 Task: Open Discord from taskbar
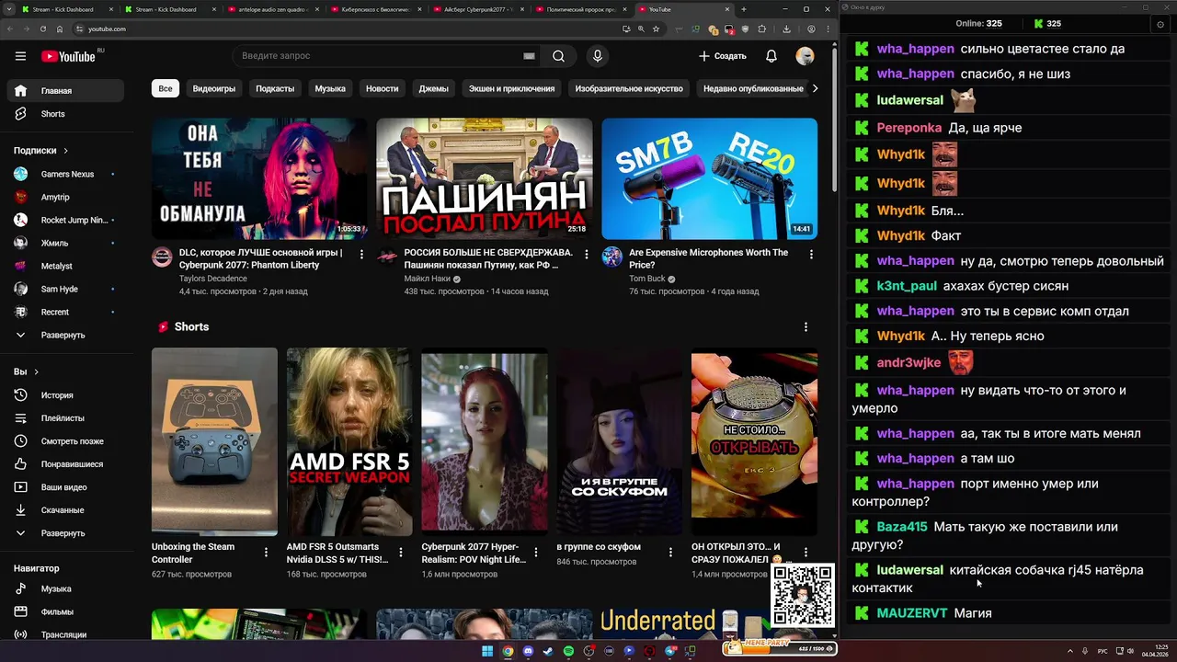528,651
